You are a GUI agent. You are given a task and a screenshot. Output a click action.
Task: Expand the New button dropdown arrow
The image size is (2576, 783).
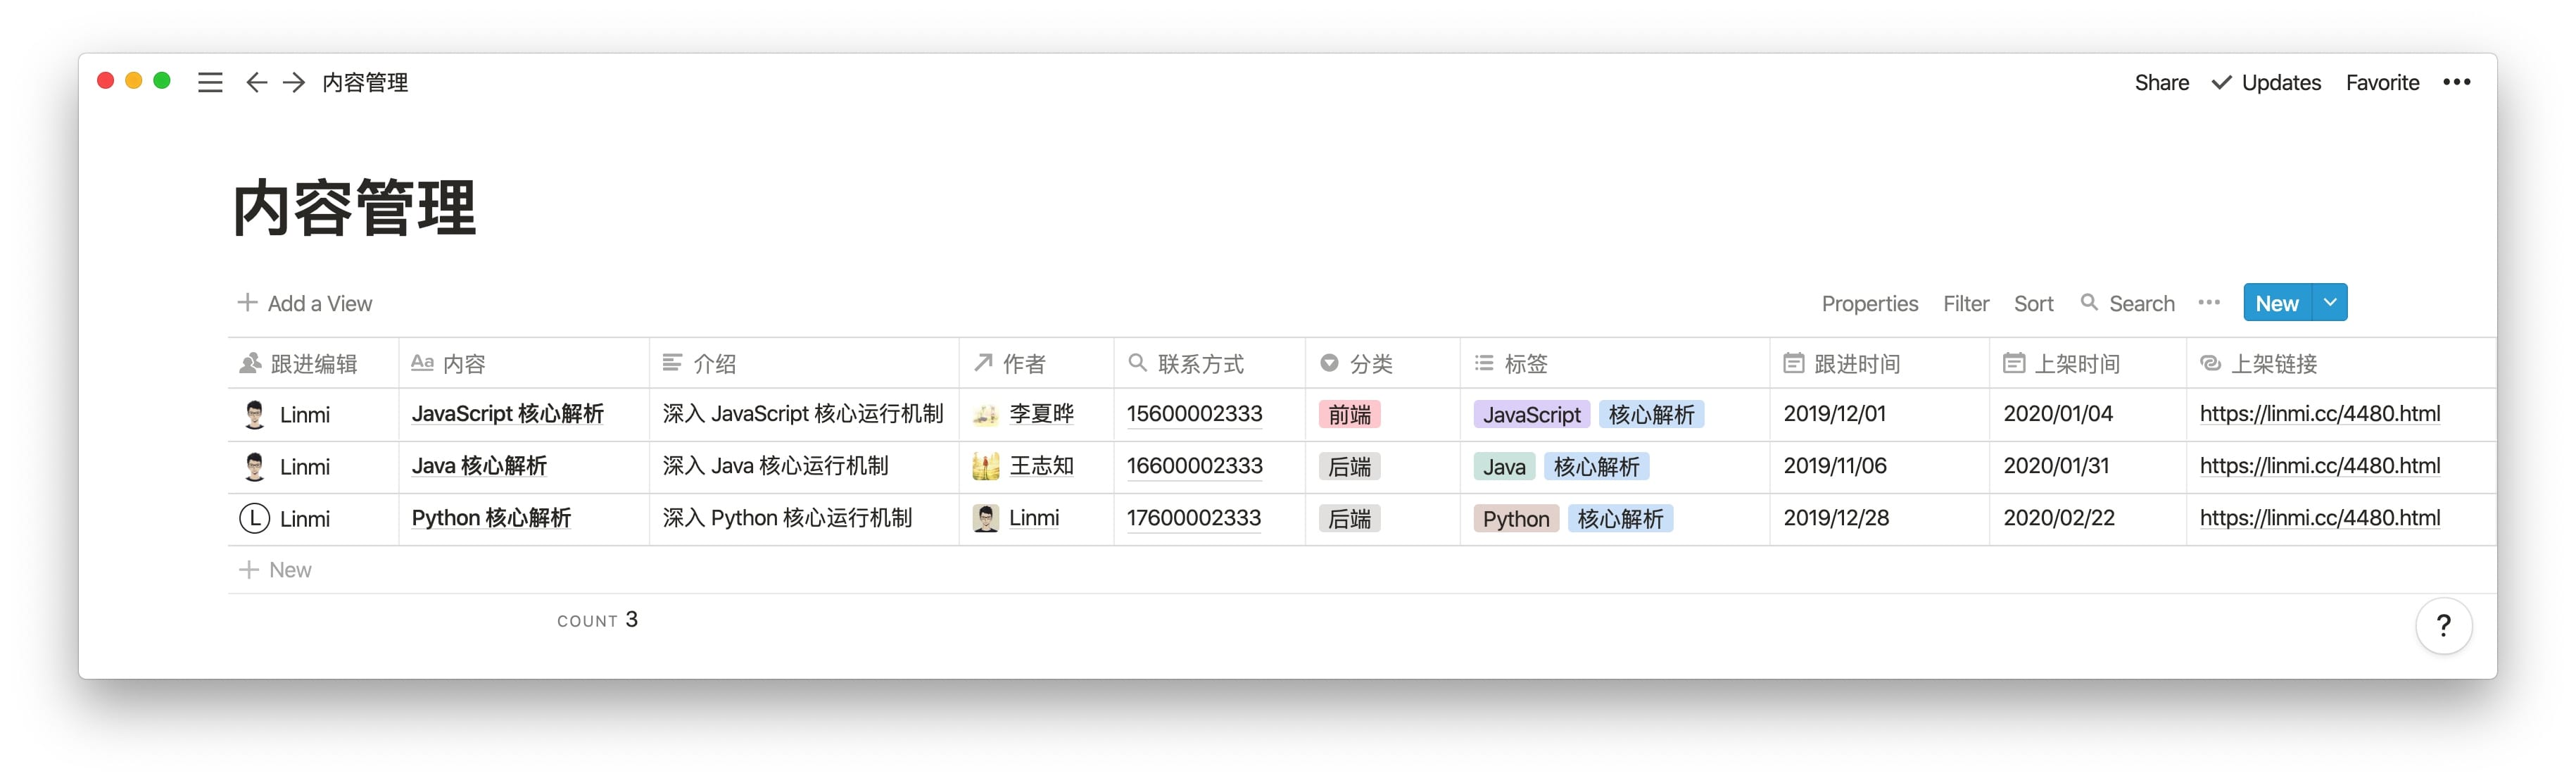click(x=2331, y=303)
